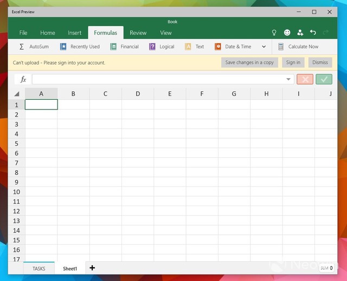Screen dimensions: 347x281
Task: Click the share person-plus icon
Action: pyautogui.click(x=300, y=33)
